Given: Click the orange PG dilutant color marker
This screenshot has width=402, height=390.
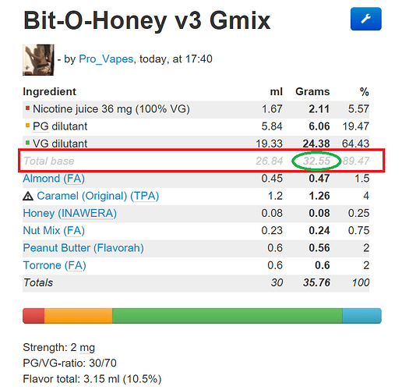Looking at the screenshot, I should 27,126.
